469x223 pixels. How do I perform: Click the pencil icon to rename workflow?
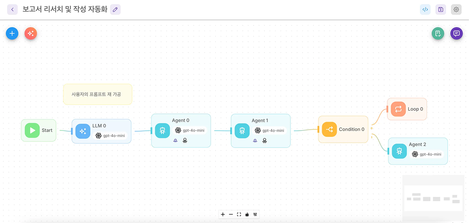point(115,10)
